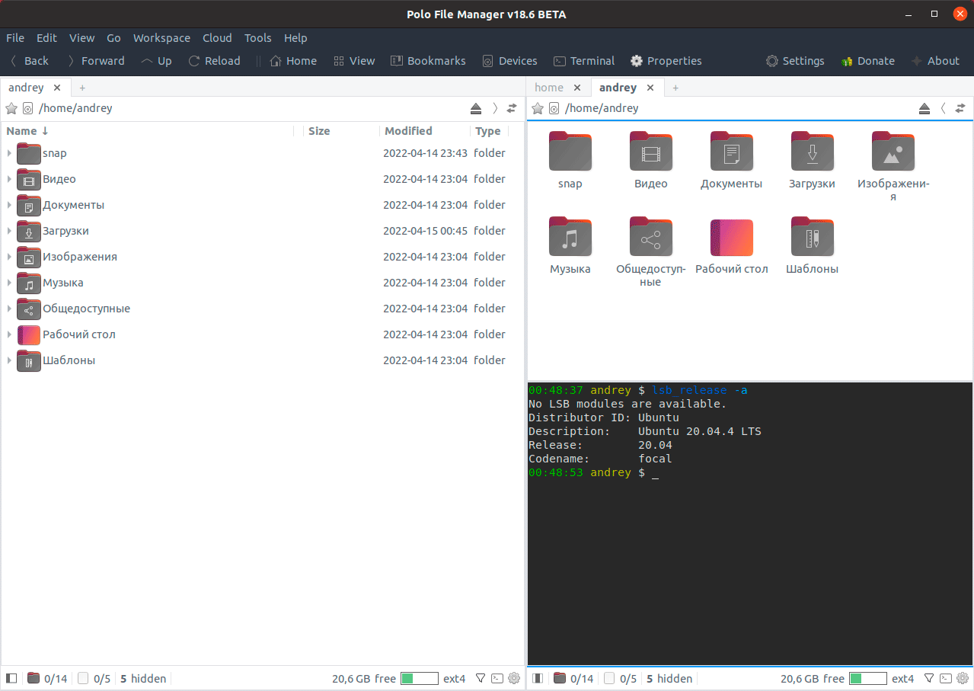Switch to the home tab in right pane
Image resolution: width=974 pixels, height=691 pixels.
[549, 88]
